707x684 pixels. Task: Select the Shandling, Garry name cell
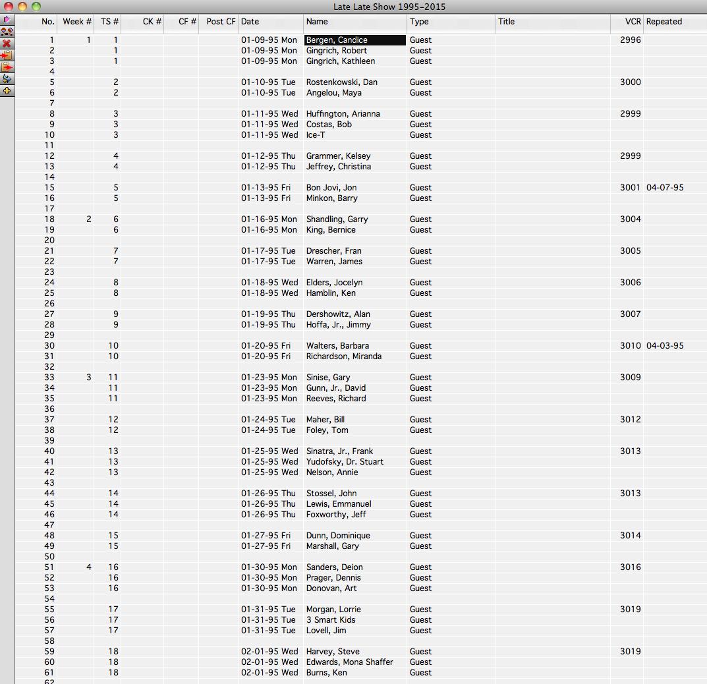pos(355,219)
